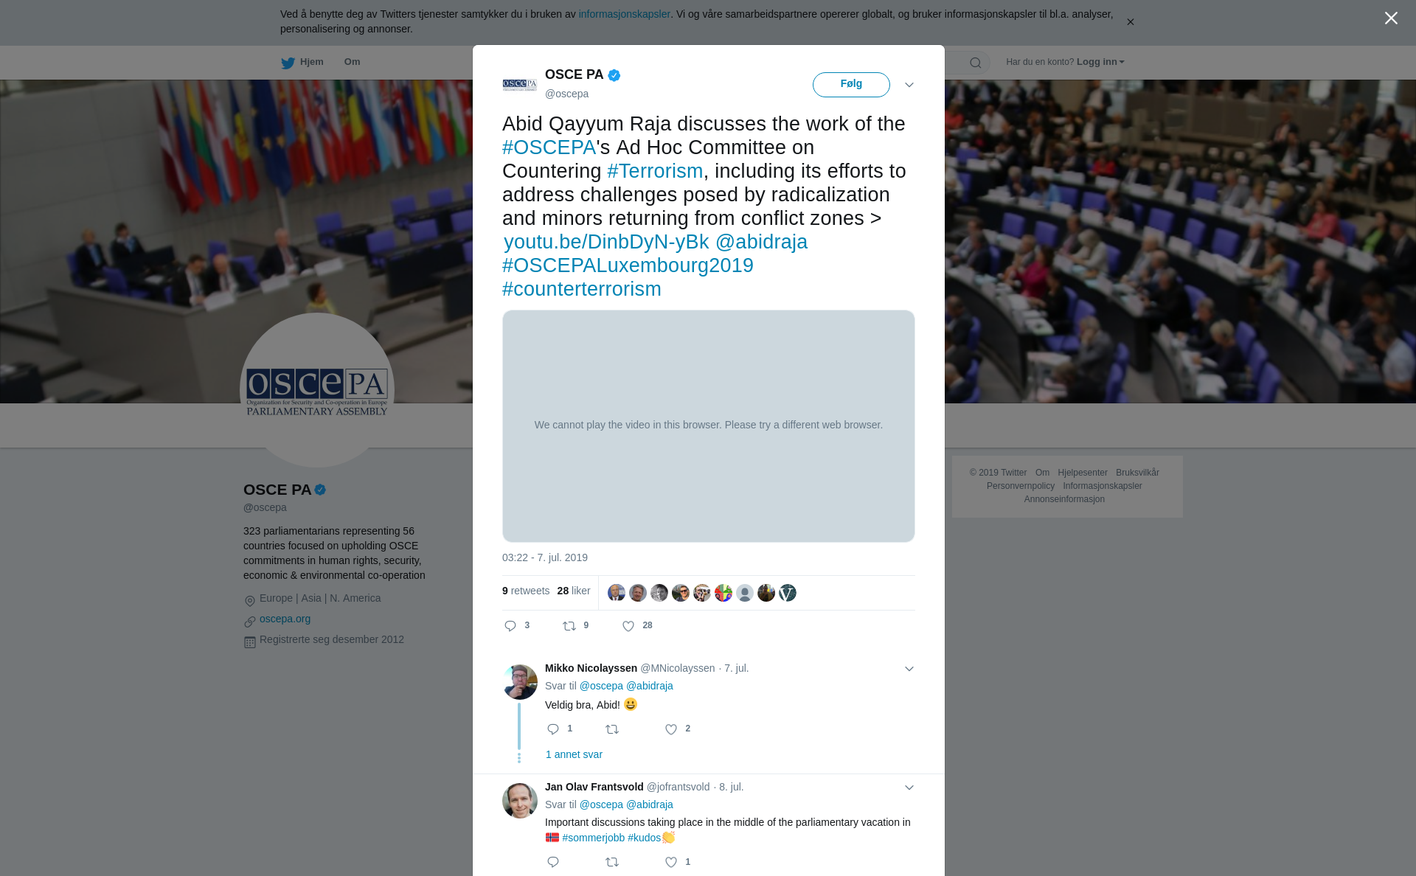This screenshot has width=1416, height=876.
Task: Expand options for Jan Olav Frantsvold's reply
Action: (909, 788)
